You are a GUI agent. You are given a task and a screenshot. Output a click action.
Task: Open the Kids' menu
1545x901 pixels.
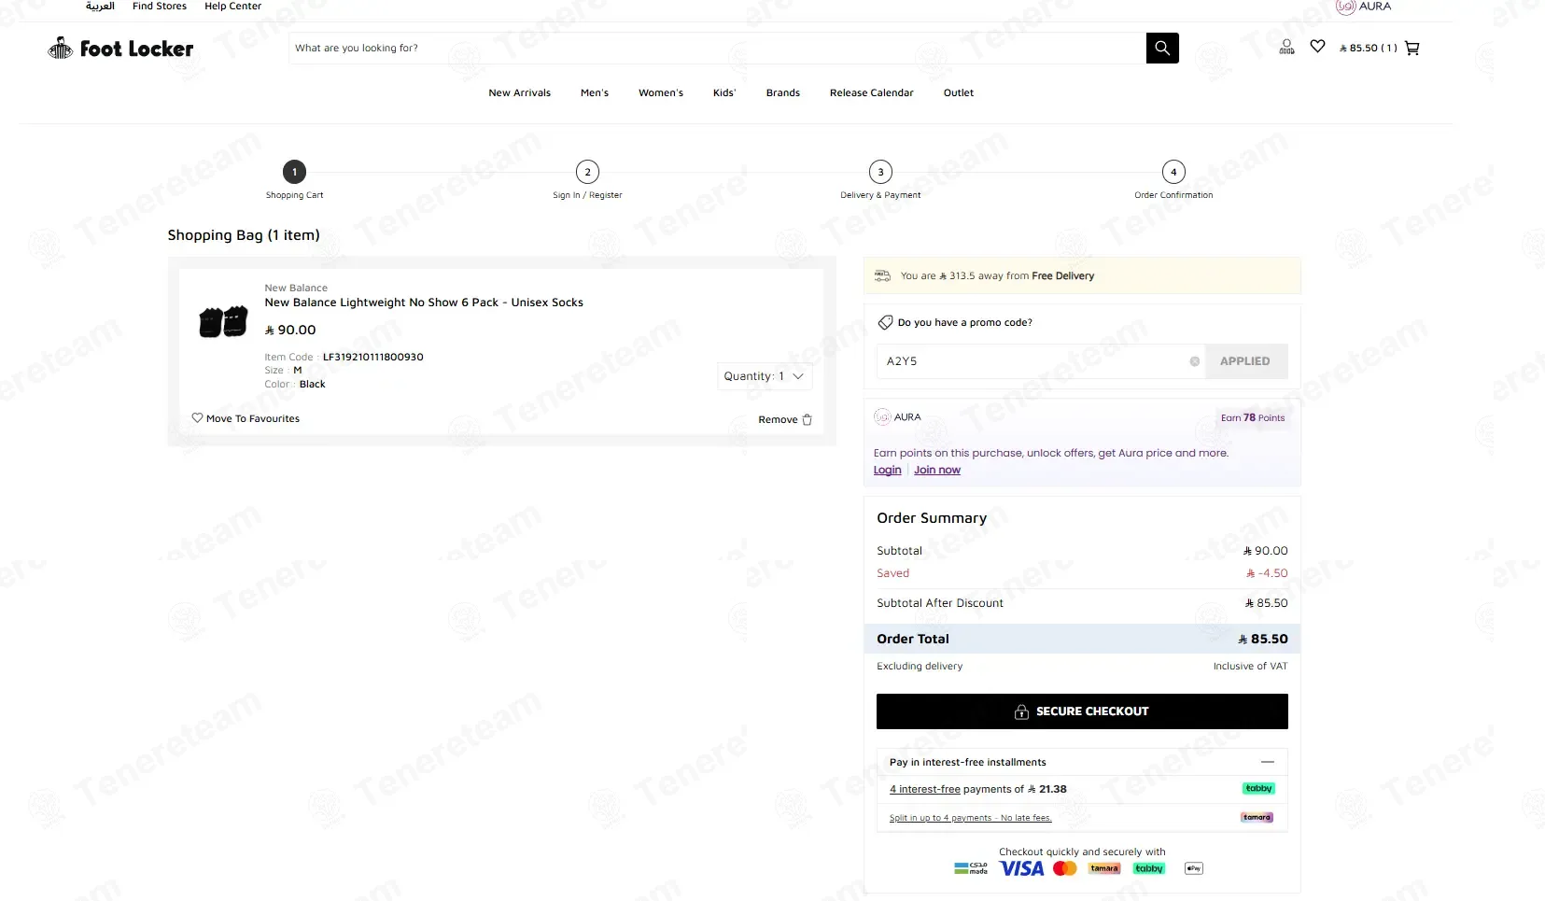click(x=724, y=92)
